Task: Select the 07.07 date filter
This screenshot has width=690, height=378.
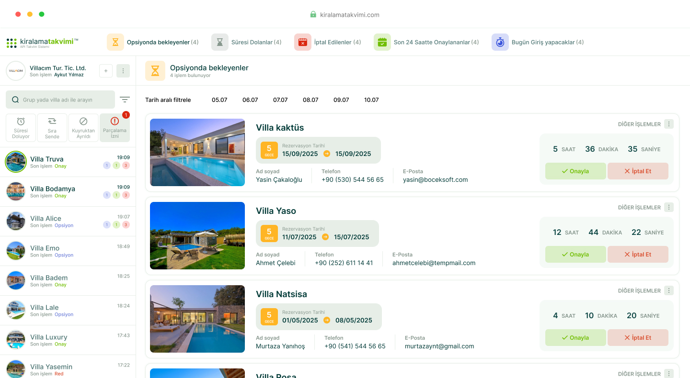Action: [280, 100]
